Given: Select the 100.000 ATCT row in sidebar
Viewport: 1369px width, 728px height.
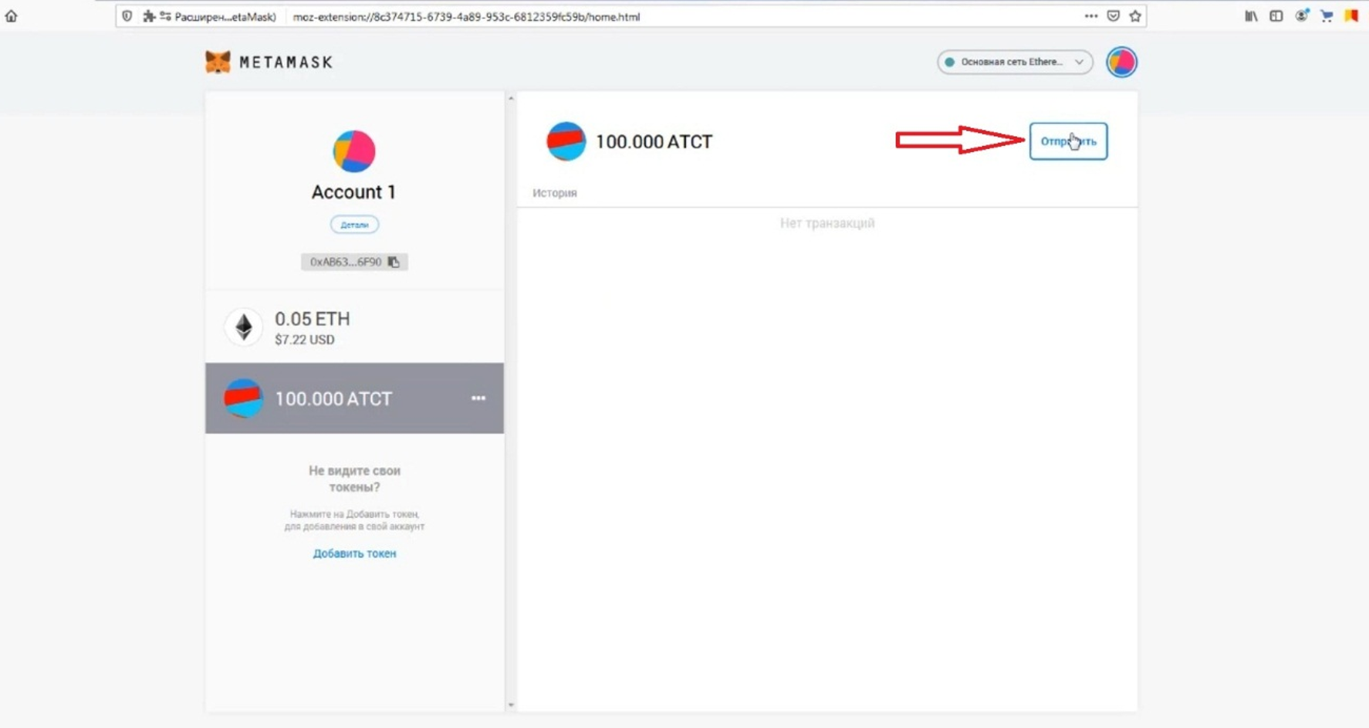Looking at the screenshot, I should point(354,398).
